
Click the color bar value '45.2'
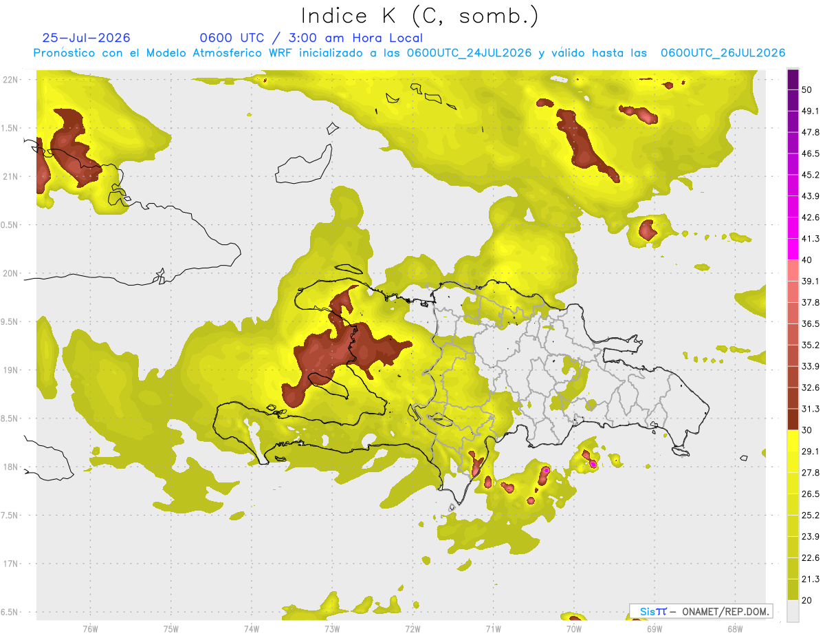click(811, 175)
